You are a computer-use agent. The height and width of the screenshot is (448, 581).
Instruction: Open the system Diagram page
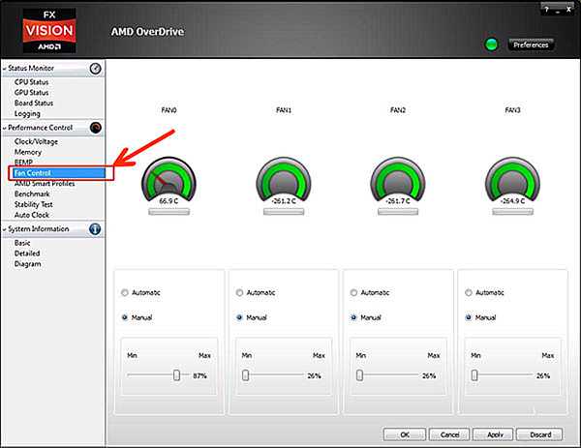tap(27, 264)
